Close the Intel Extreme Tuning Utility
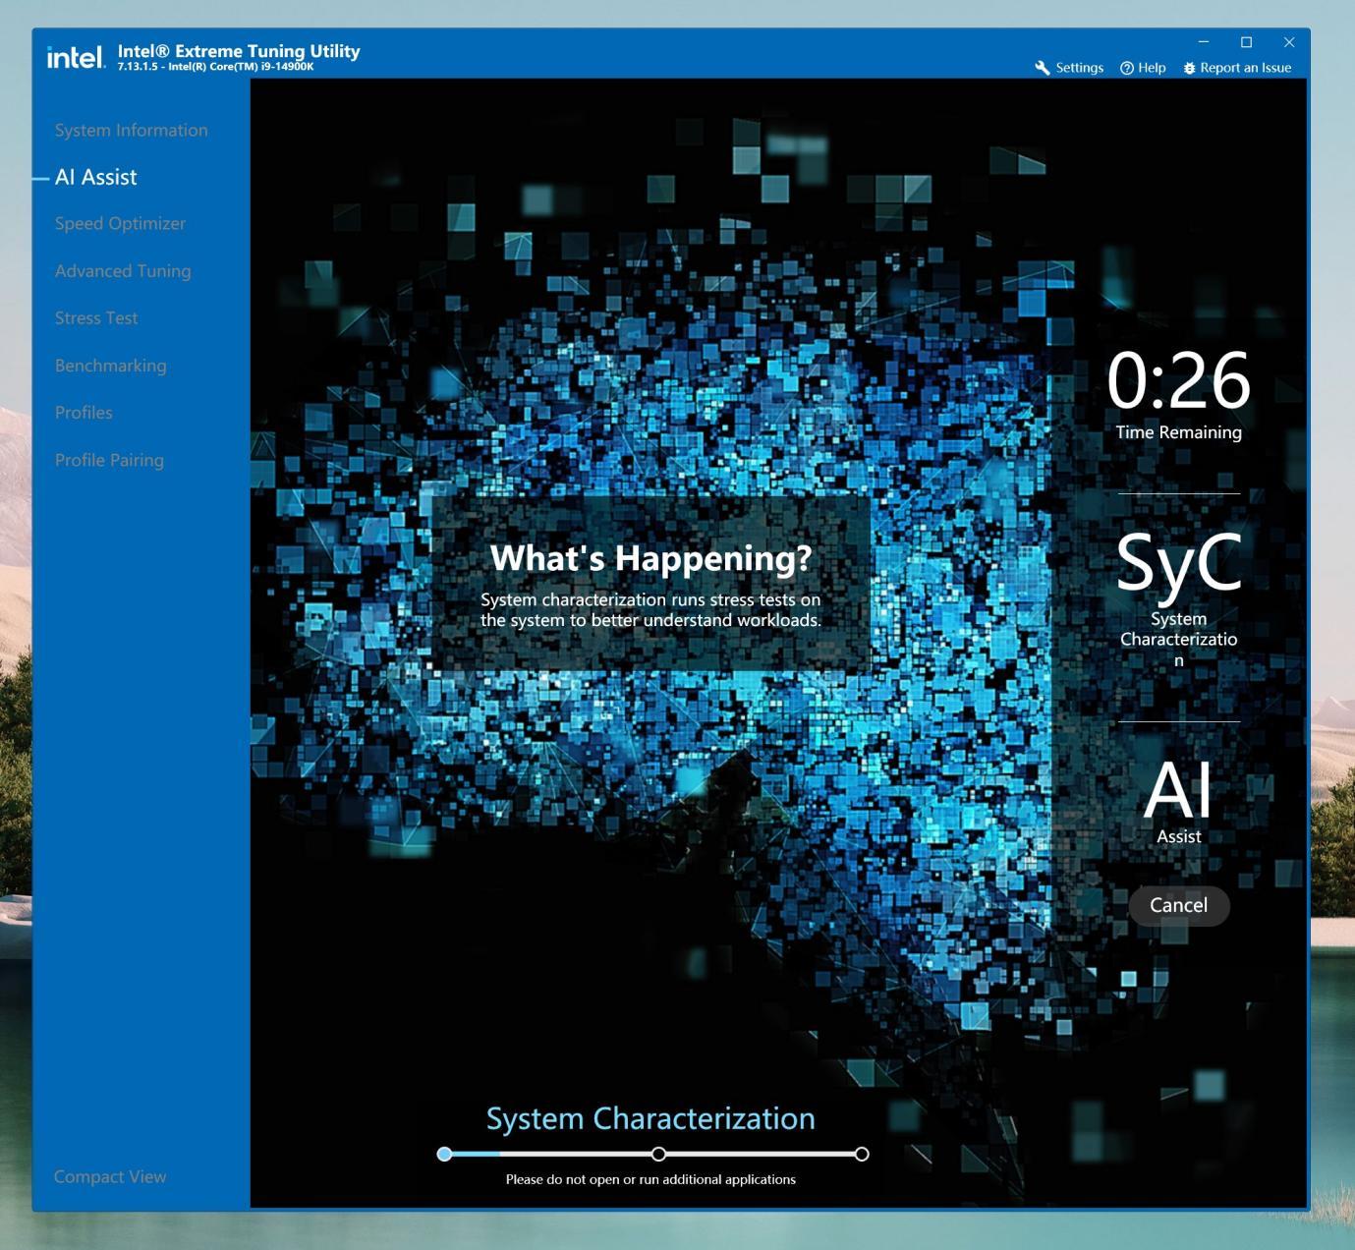Image resolution: width=1355 pixels, height=1250 pixels. tap(1289, 42)
